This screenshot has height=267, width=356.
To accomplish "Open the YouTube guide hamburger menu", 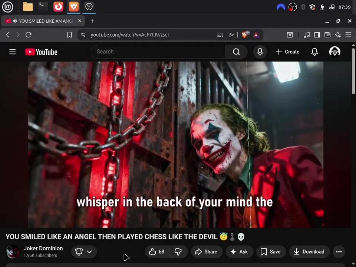I will [13, 52].
